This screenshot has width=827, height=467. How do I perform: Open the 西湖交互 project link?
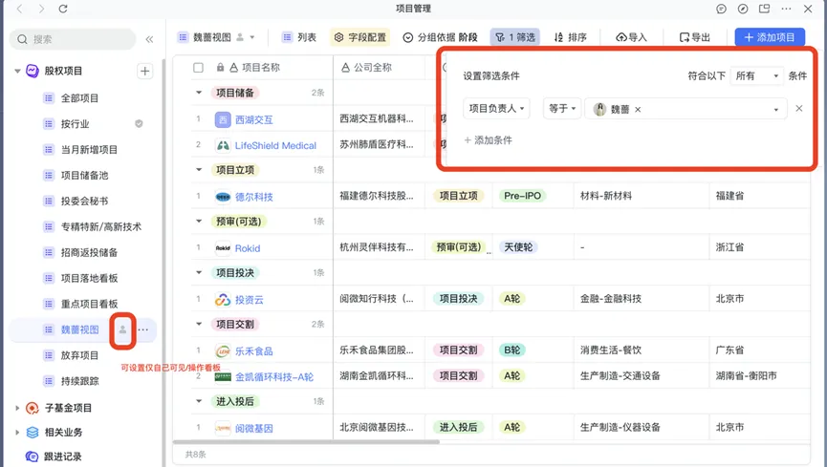(x=253, y=120)
